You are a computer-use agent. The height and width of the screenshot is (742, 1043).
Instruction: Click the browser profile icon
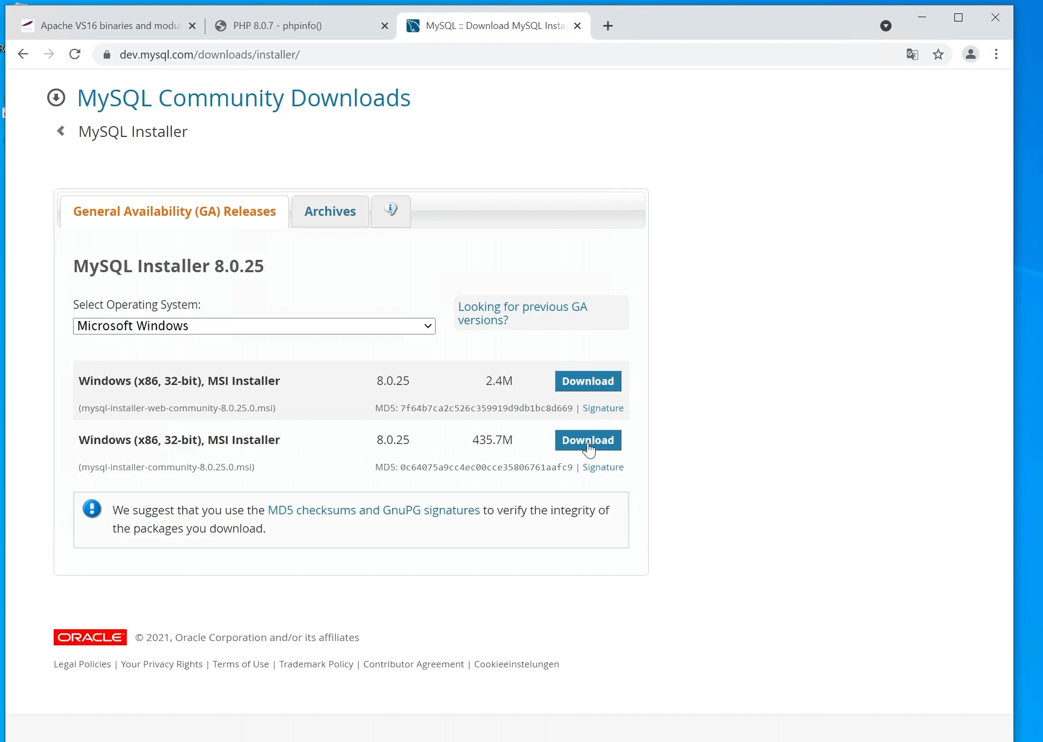[x=970, y=54]
